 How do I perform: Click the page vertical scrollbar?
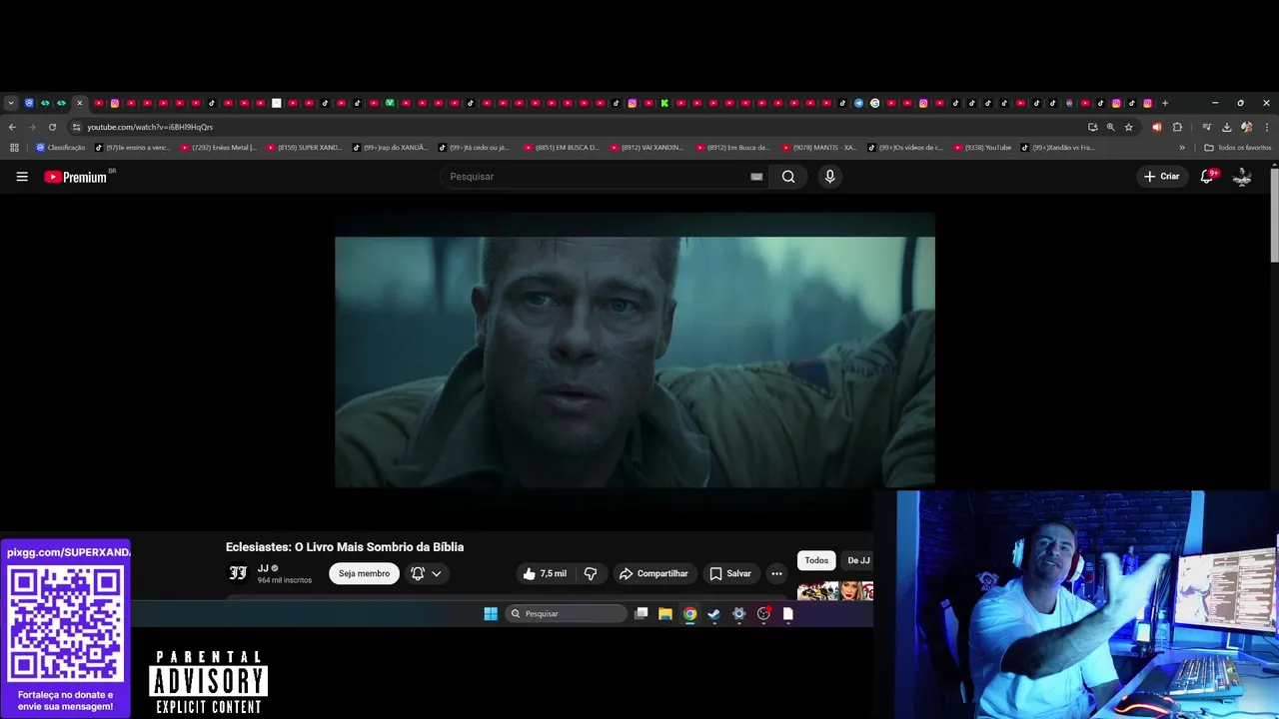[1274, 215]
